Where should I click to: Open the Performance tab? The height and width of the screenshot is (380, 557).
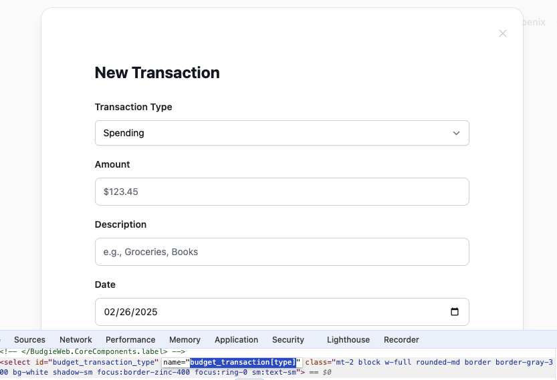pyautogui.click(x=130, y=339)
